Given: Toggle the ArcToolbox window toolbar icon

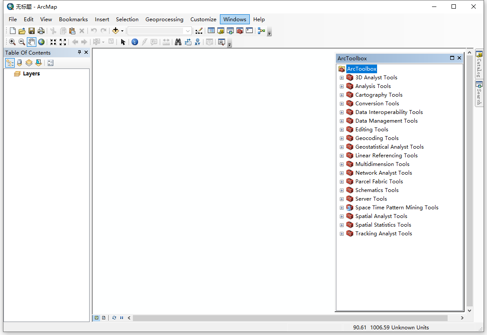Looking at the screenshot, I should pyautogui.click(x=240, y=31).
